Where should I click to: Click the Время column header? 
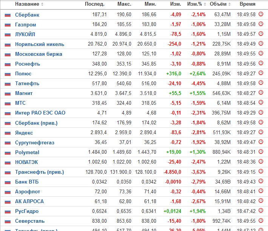point(248,4)
